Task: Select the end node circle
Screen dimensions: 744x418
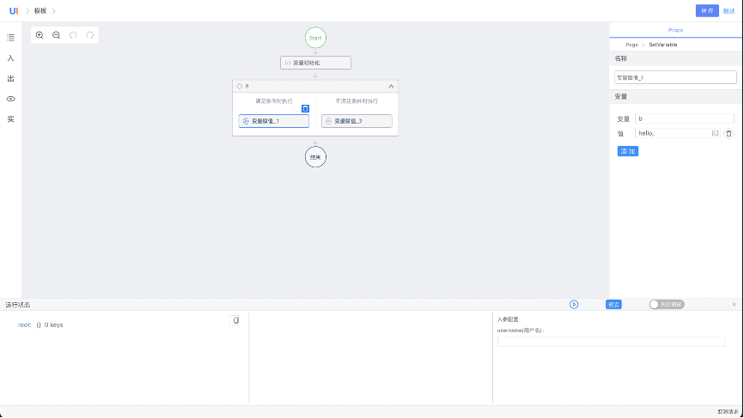Action: 315,157
